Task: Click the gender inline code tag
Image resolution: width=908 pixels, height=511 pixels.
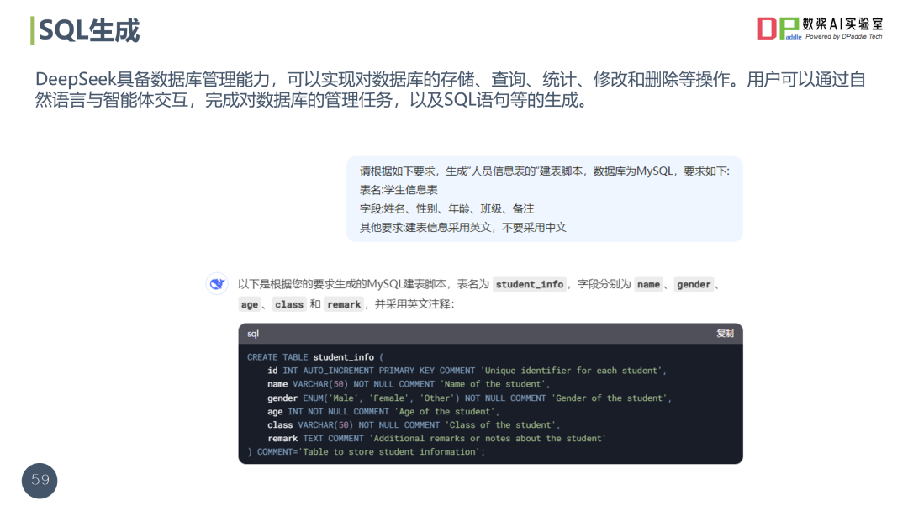Action: pyautogui.click(x=694, y=284)
